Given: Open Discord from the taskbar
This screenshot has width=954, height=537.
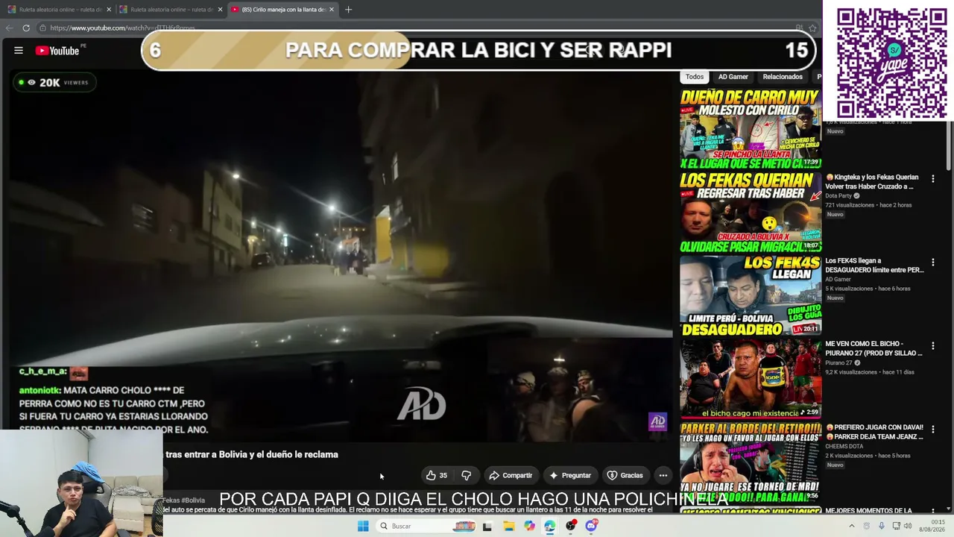Looking at the screenshot, I should pos(591,526).
